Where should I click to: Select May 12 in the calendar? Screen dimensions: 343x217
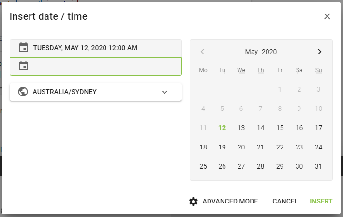(222, 128)
